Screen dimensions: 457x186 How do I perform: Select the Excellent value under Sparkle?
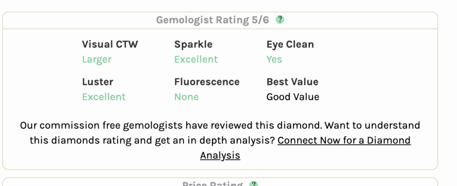[196, 59]
